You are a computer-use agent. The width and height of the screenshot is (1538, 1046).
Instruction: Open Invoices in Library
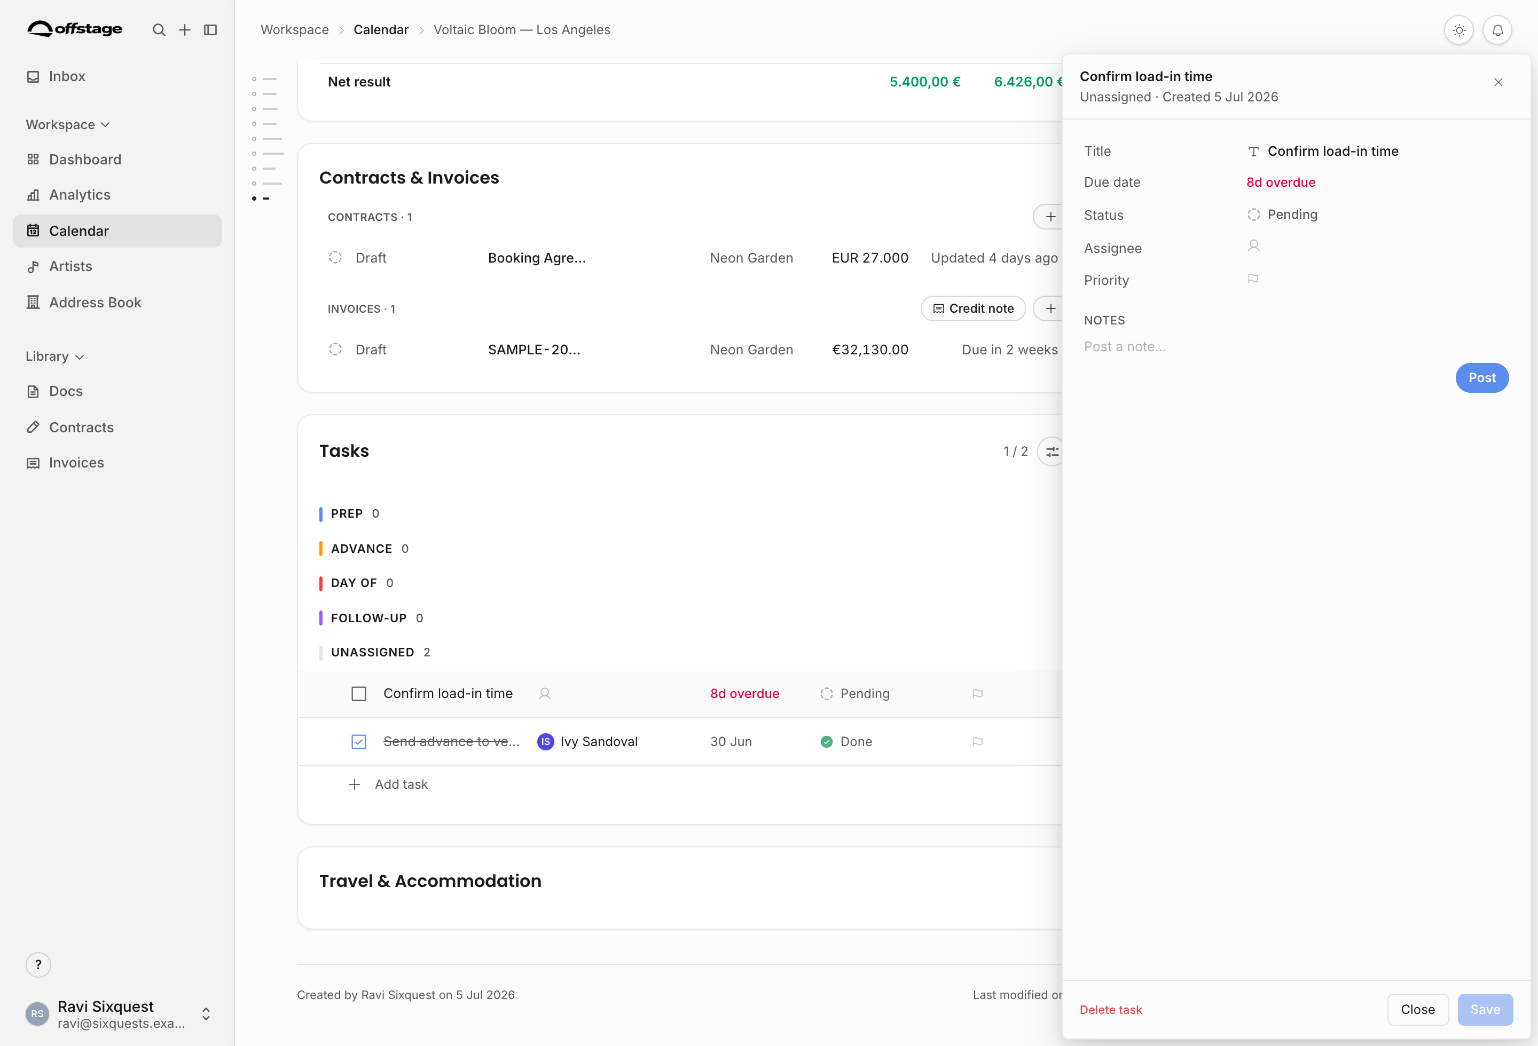tap(117, 463)
